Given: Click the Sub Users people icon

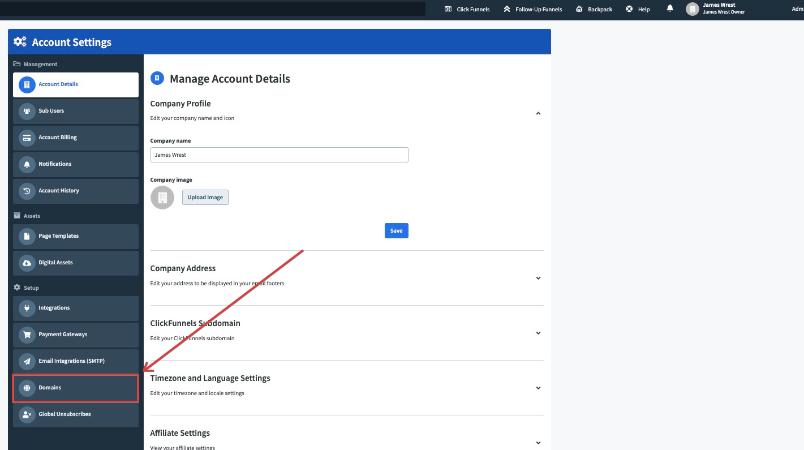Looking at the screenshot, I should point(27,111).
